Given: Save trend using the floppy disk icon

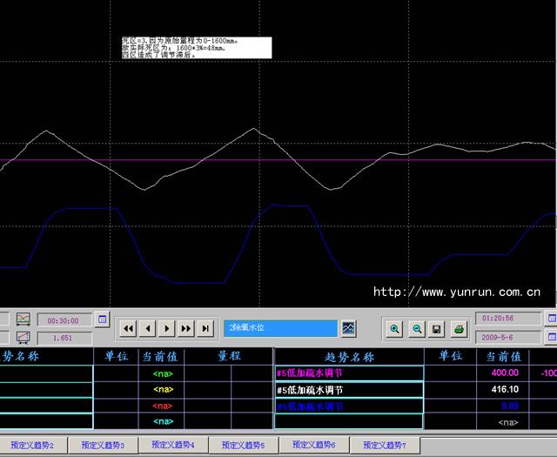Looking at the screenshot, I should 437,328.
